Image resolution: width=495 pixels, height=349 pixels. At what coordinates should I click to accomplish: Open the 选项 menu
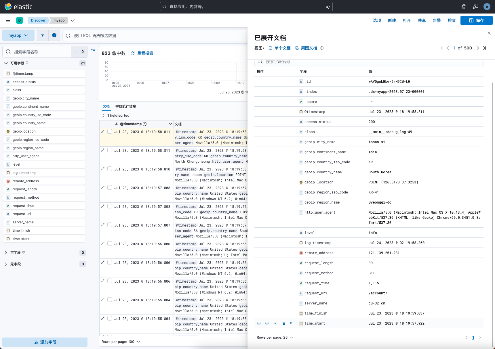point(377,20)
